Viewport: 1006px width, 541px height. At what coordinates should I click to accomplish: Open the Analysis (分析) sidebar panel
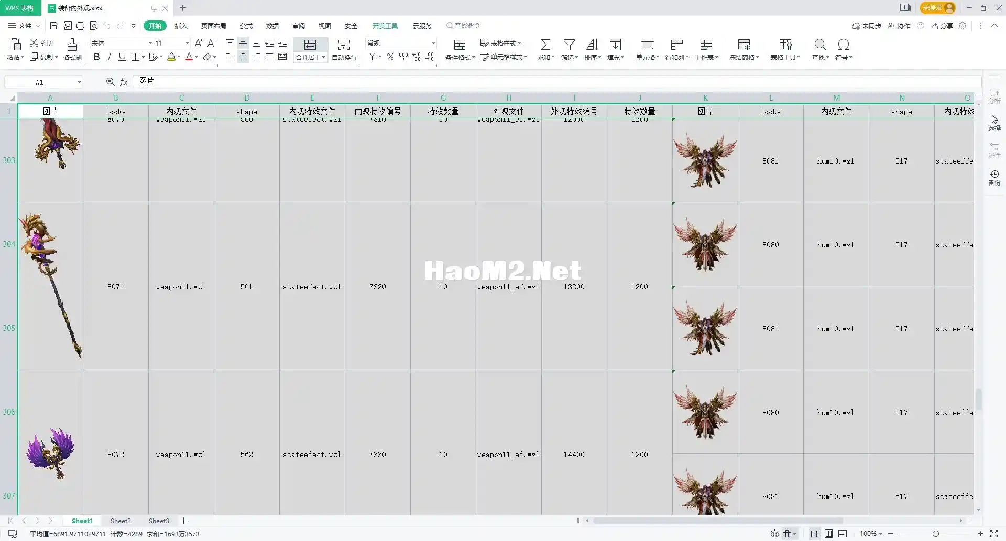click(x=994, y=96)
